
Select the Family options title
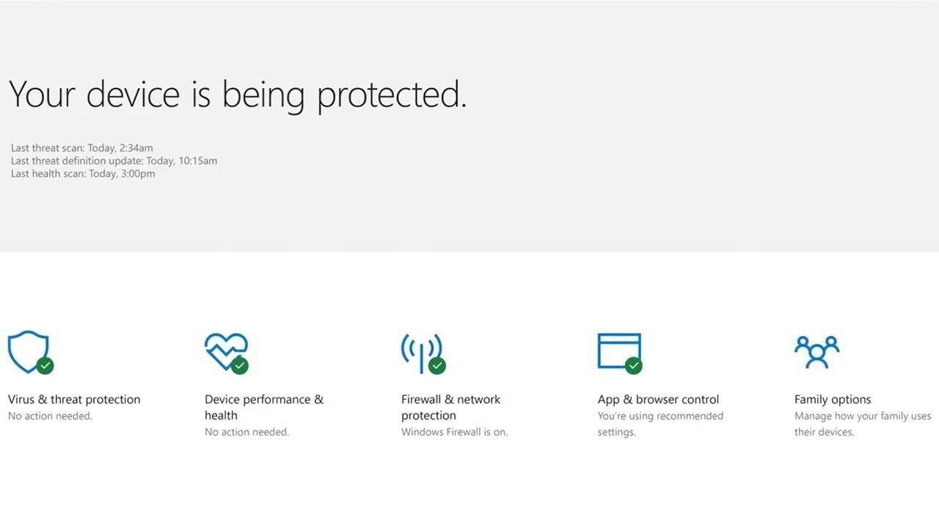pos(833,400)
